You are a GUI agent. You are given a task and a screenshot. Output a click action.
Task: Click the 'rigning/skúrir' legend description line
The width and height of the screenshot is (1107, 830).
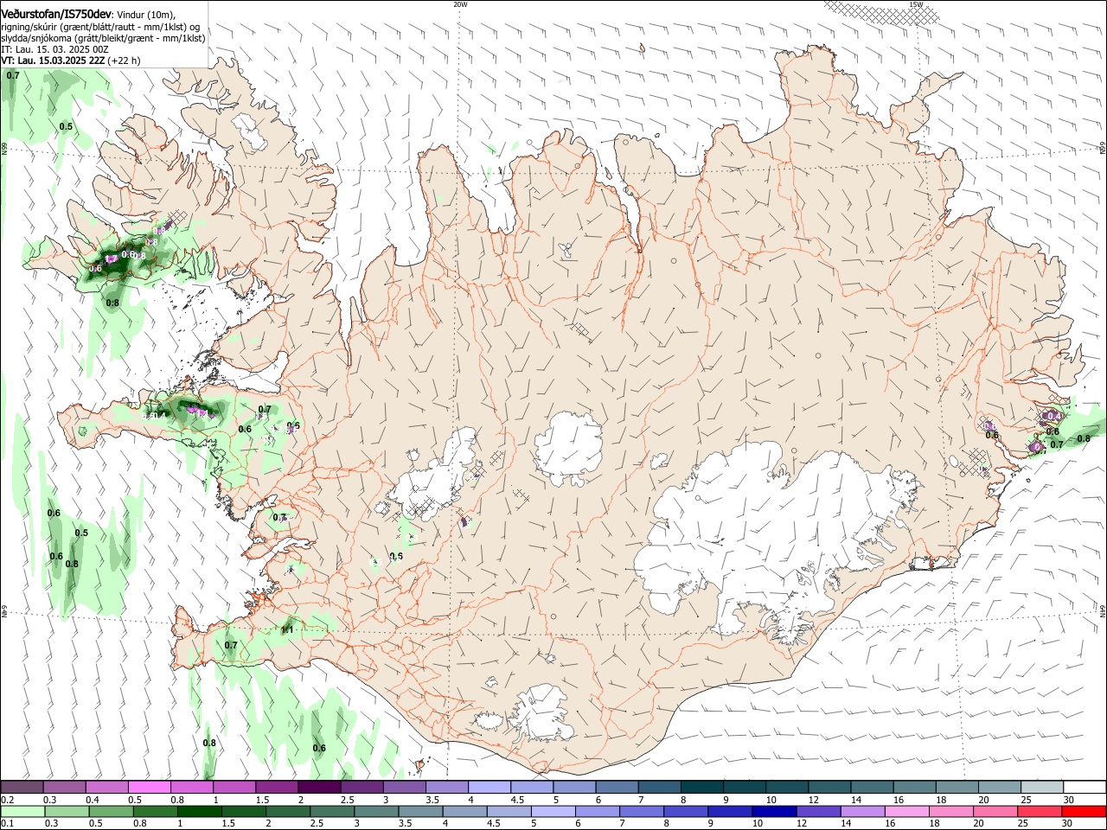tap(100, 27)
